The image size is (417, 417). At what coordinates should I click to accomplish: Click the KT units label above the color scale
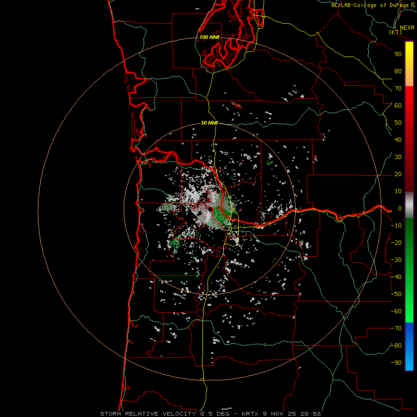click(x=396, y=32)
